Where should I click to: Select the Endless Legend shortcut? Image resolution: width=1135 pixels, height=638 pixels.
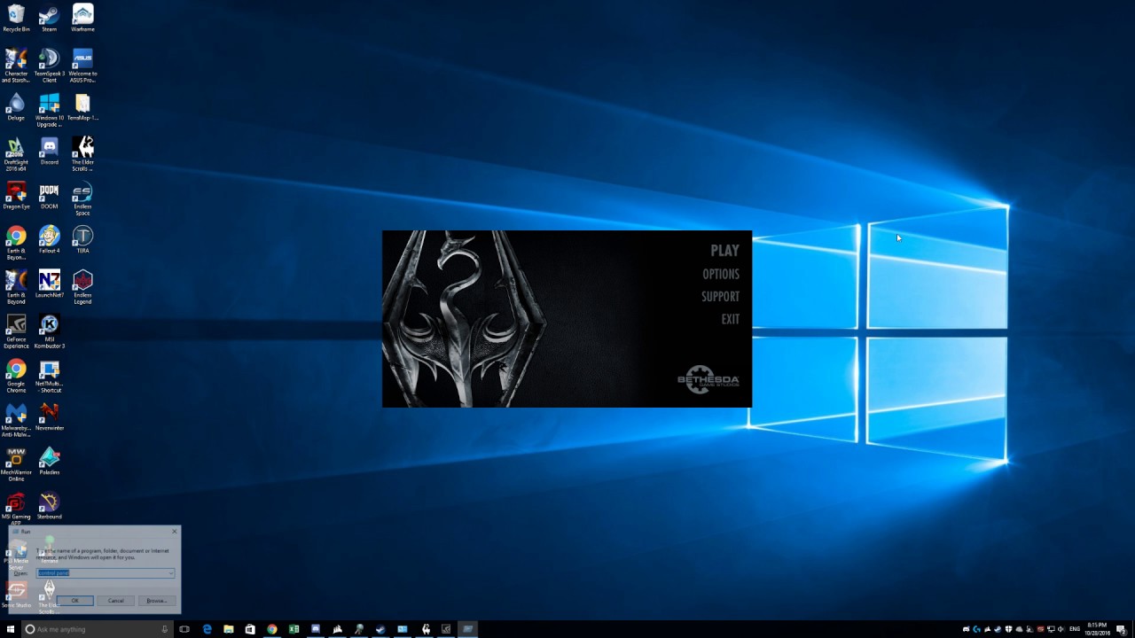click(82, 287)
